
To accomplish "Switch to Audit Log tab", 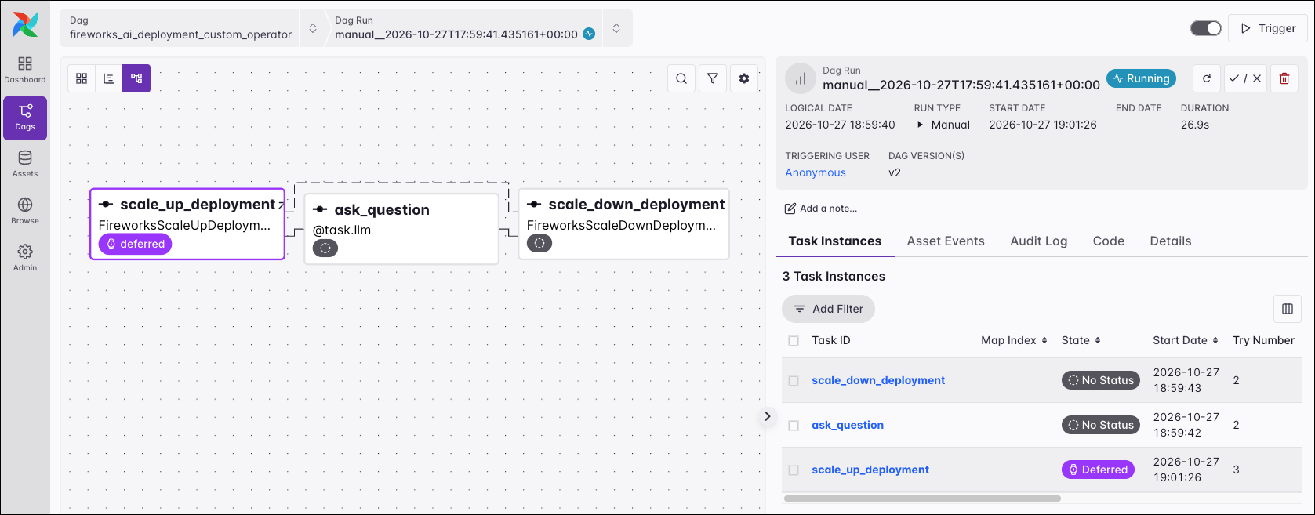I will coord(1039,241).
